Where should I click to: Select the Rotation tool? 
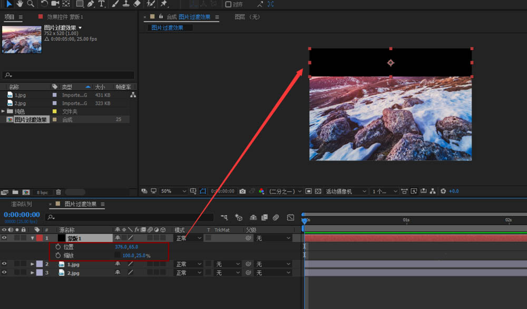[x=44, y=4]
